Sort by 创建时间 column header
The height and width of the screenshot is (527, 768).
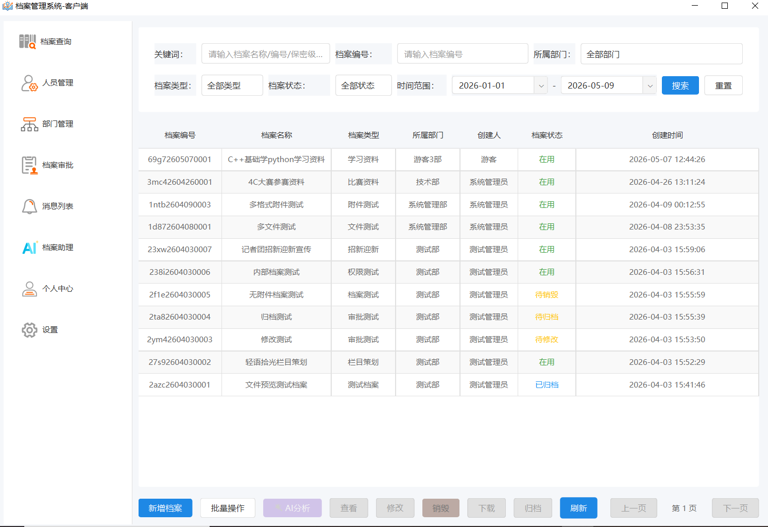pos(667,135)
